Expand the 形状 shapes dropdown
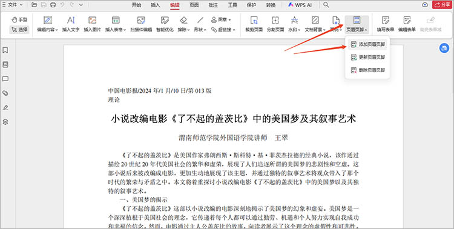 [200, 24]
